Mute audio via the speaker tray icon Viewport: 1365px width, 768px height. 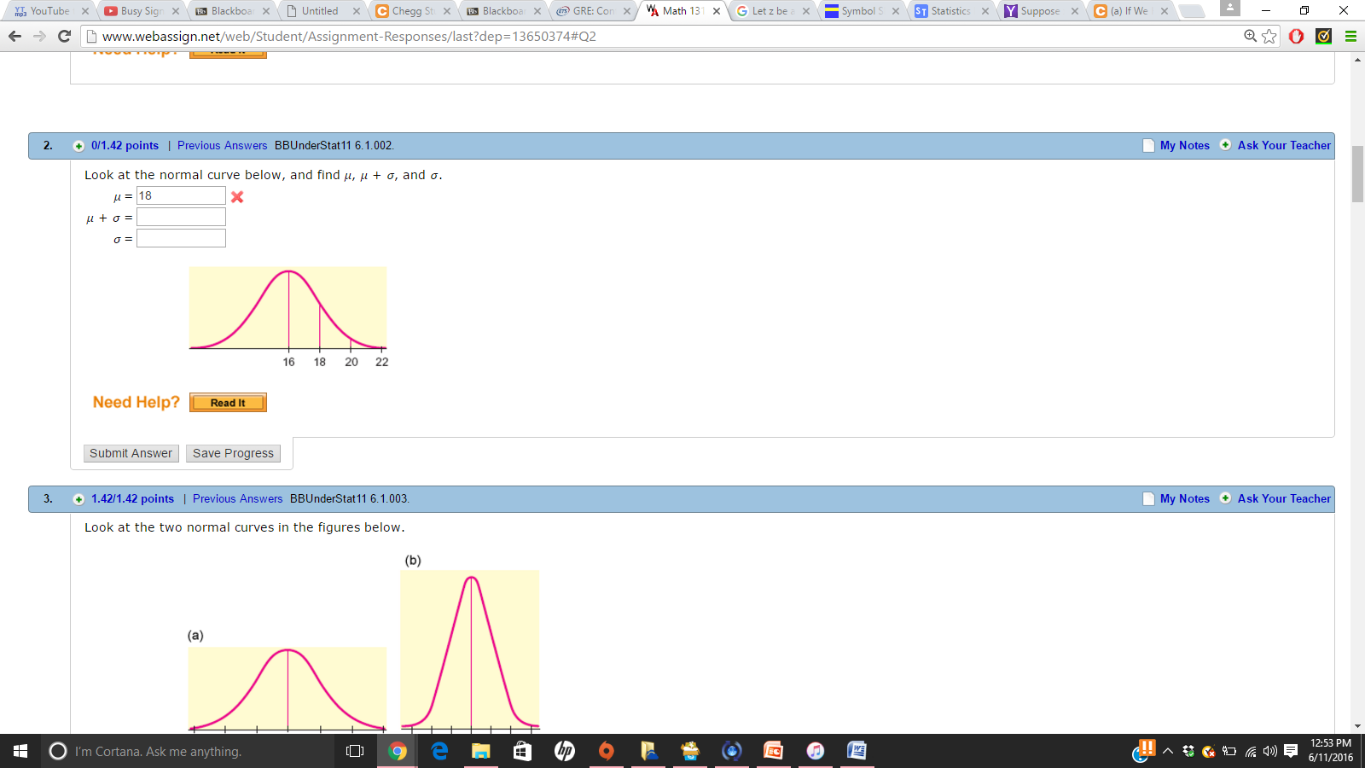(1269, 752)
